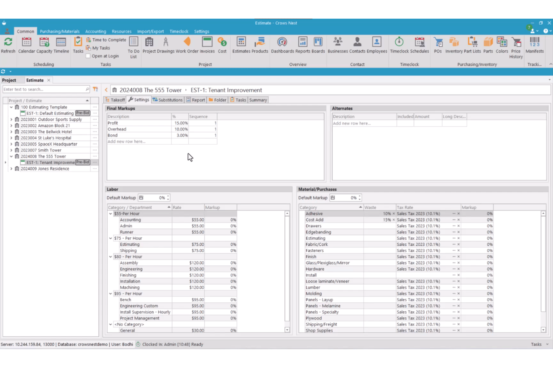Collapse the $80 - Per Hour labor group
553x368 pixels.
[x=111, y=257]
